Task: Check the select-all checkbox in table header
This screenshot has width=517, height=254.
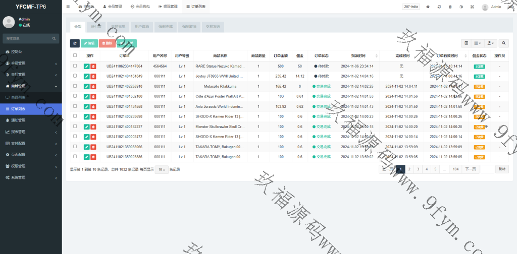Action: [x=75, y=55]
